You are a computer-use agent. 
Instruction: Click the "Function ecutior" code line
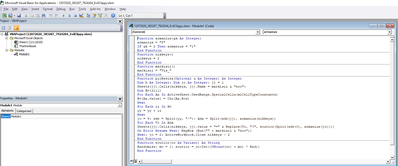[179, 143]
